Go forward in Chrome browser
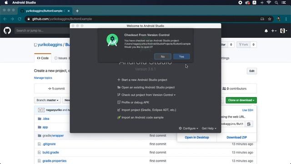The width and height of the screenshot is (291, 164). (x=12, y=19)
